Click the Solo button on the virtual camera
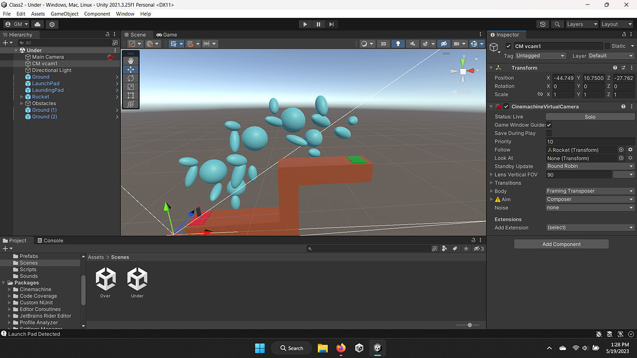 point(590,116)
